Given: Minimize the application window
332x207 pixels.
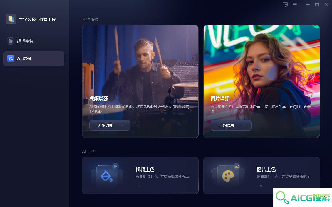Looking at the screenshot, I should [x=308, y=5].
